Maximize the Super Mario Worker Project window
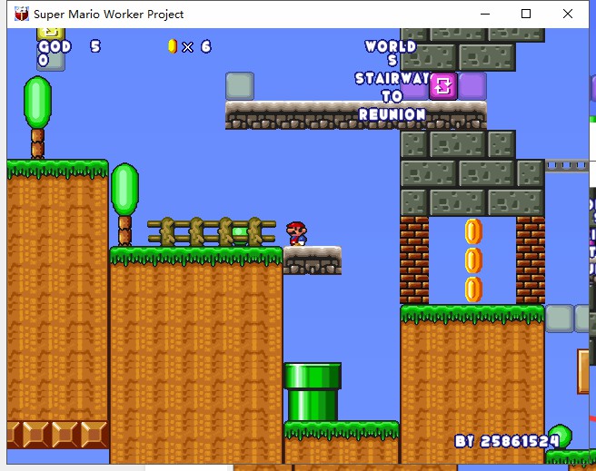 point(526,14)
